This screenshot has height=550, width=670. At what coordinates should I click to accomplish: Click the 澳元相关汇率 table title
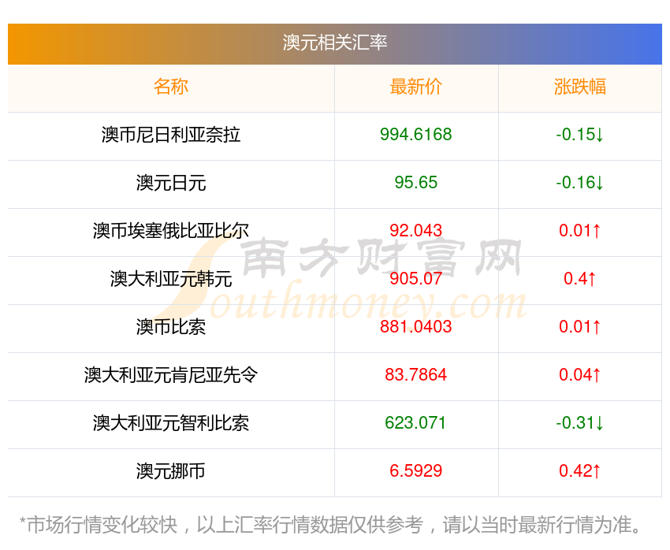tap(334, 43)
